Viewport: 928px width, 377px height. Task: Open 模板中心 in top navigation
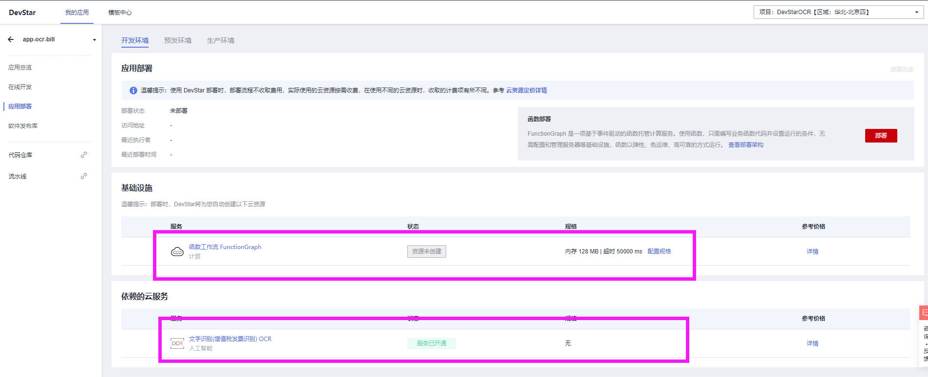coord(120,13)
